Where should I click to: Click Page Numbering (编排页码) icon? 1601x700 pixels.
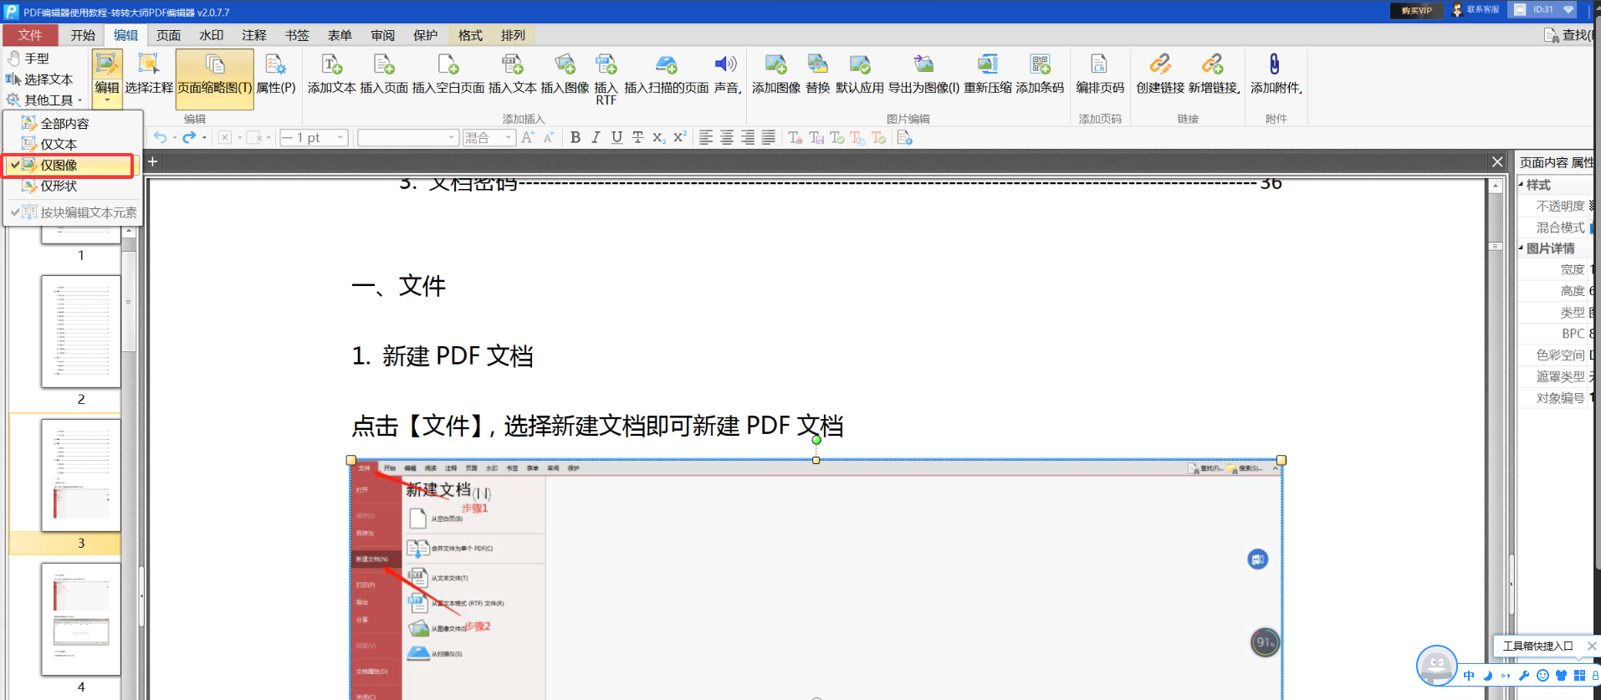coord(1099,64)
